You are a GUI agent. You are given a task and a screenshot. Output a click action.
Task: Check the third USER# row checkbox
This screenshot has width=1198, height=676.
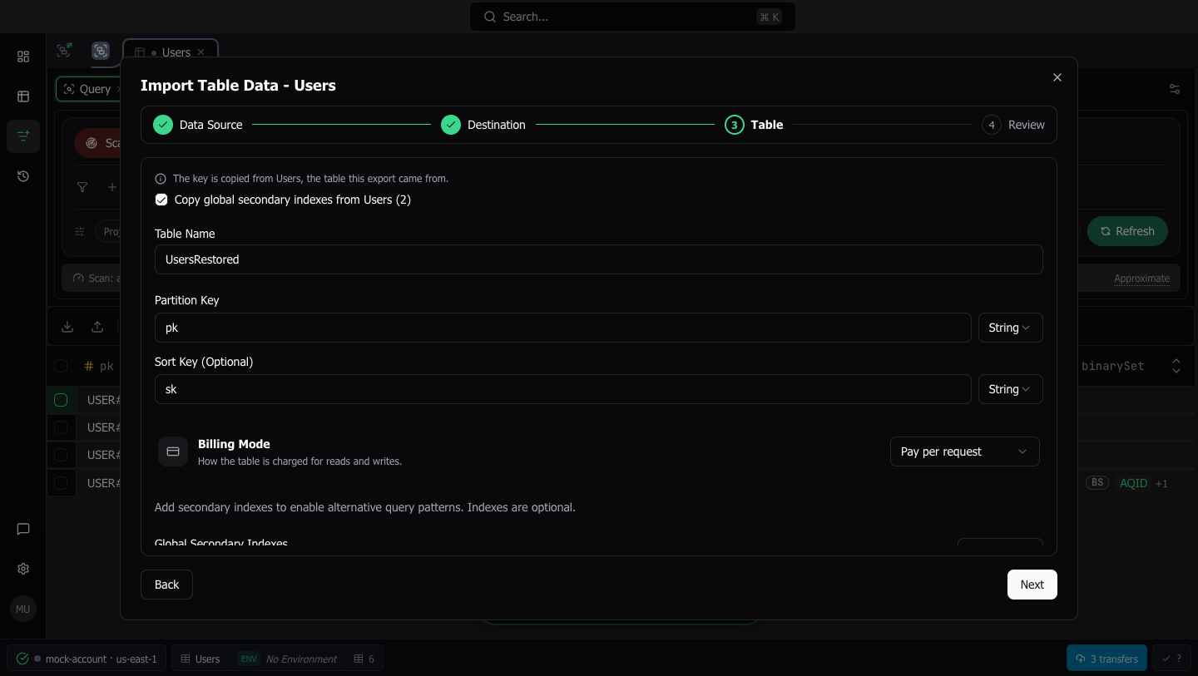61,455
